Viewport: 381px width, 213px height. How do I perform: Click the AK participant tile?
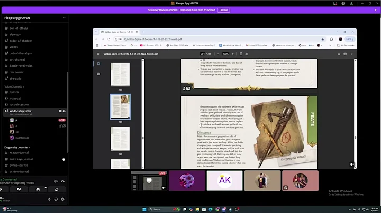click(224, 180)
